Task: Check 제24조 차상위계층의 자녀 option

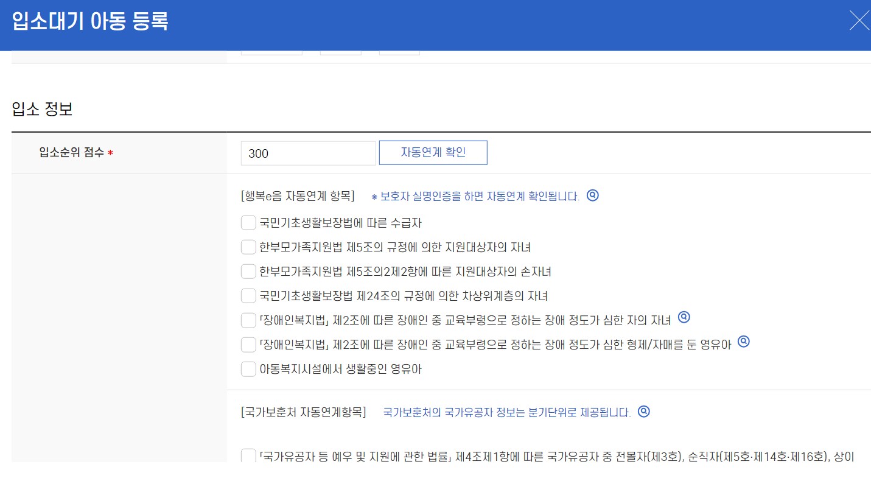Action: click(x=248, y=296)
